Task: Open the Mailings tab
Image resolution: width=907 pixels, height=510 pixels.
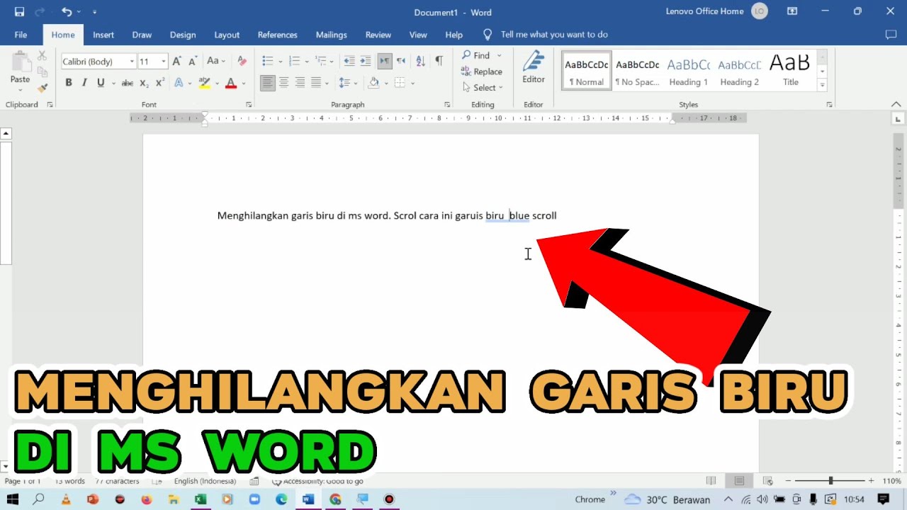Action: (x=332, y=35)
